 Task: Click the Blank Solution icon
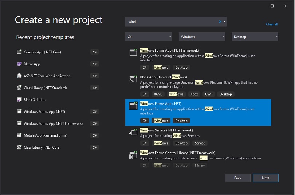point(19,99)
